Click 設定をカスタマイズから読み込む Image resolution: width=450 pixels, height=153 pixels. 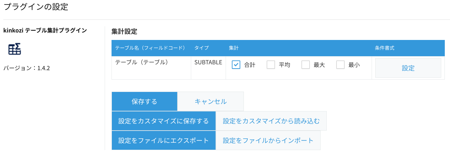(271, 121)
